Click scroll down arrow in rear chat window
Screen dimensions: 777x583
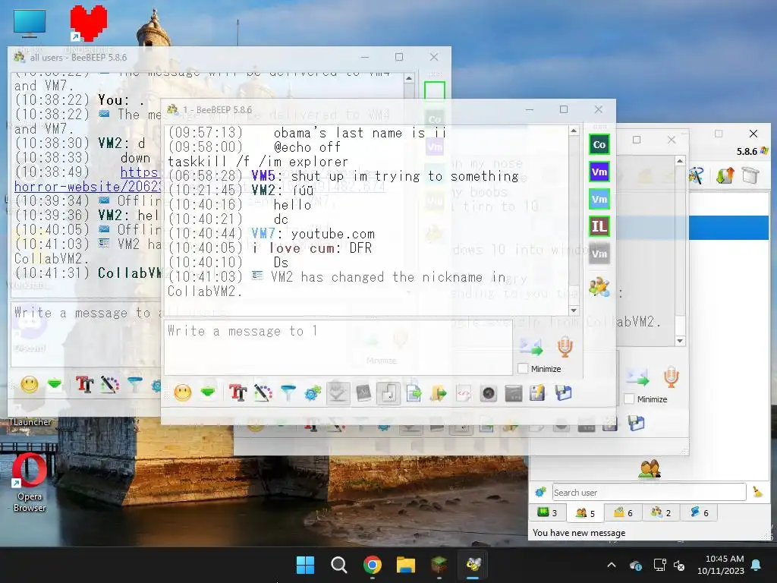click(x=680, y=341)
